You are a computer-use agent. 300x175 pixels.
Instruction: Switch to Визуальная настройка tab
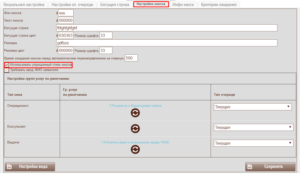pos(24,5)
